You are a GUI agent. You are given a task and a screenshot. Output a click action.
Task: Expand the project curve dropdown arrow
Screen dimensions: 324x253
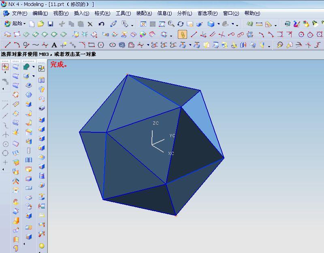(190, 45)
